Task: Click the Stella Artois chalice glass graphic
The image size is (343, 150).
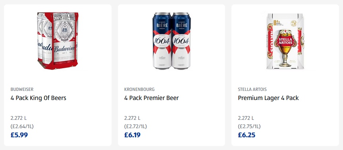Action: [x=285, y=48]
